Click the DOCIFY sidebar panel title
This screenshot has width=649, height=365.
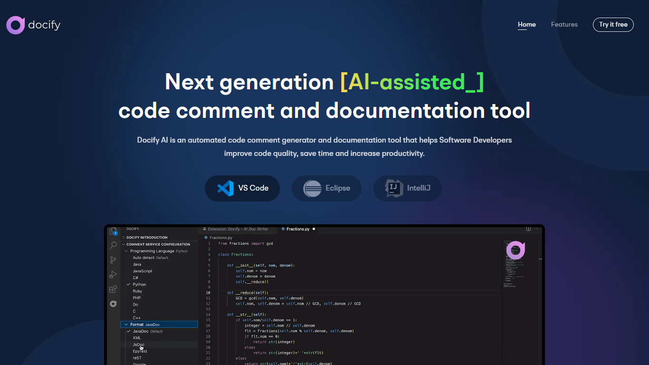(x=133, y=229)
